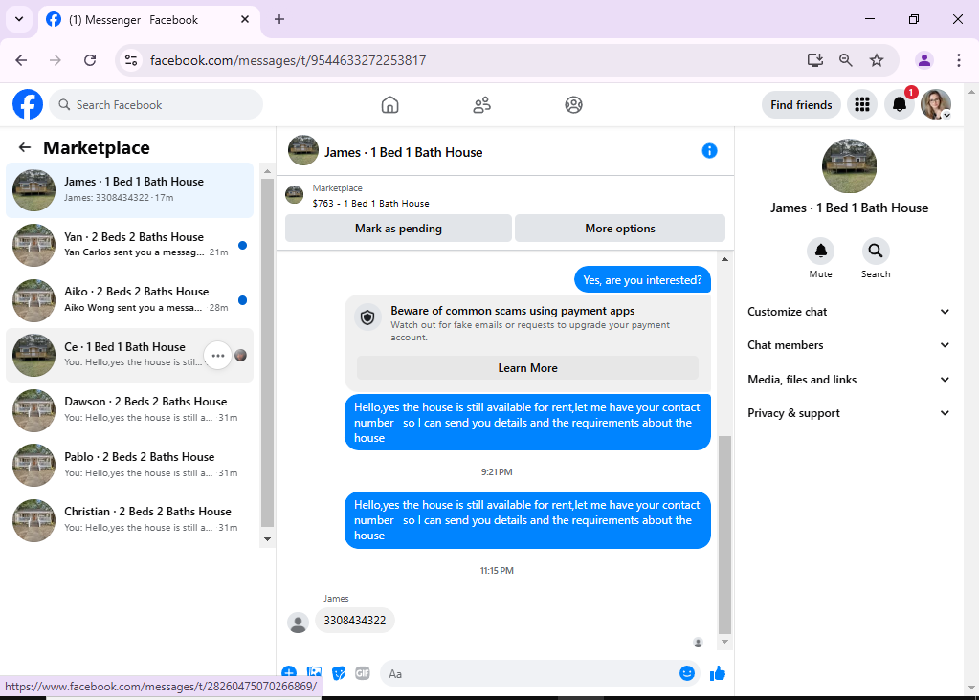Open the Groups icon in top navigation
Viewport: 979px width, 700px height.
click(574, 105)
